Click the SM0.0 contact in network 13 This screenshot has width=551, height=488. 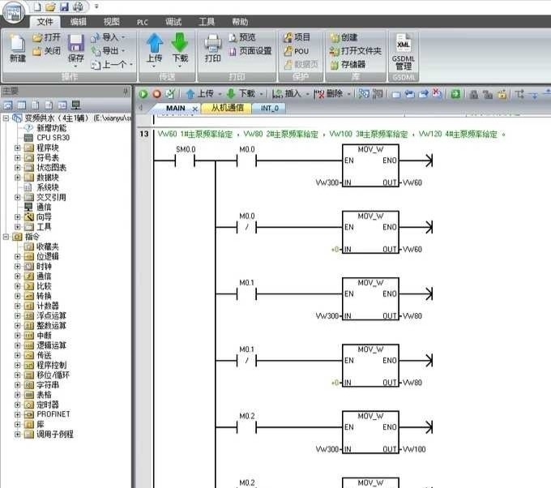[x=185, y=161]
